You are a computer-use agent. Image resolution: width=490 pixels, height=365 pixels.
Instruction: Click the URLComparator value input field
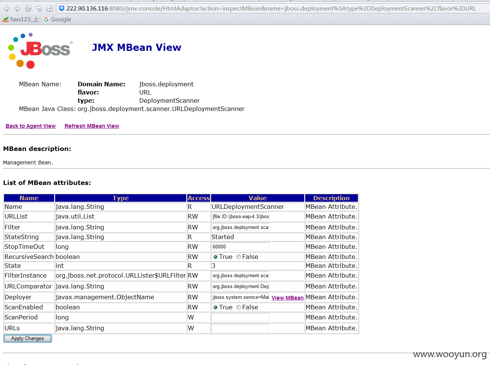[x=240, y=286]
